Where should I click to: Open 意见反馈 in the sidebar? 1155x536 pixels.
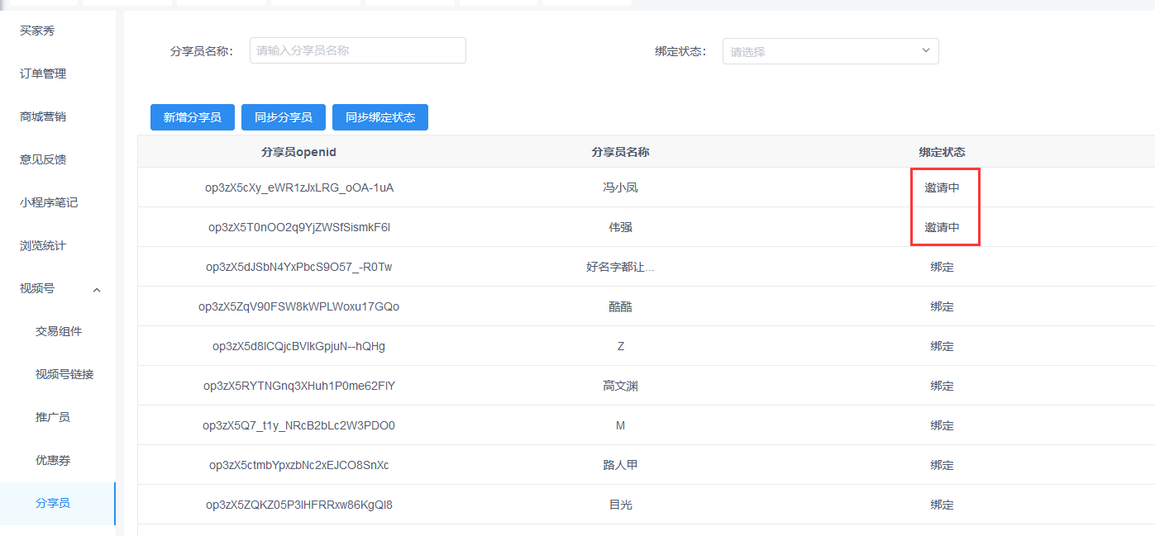pos(43,159)
